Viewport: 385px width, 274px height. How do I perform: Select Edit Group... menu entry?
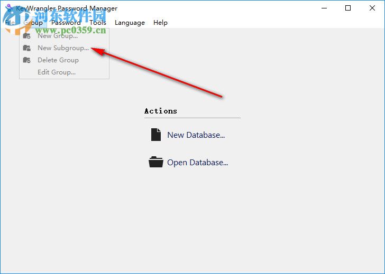point(65,72)
